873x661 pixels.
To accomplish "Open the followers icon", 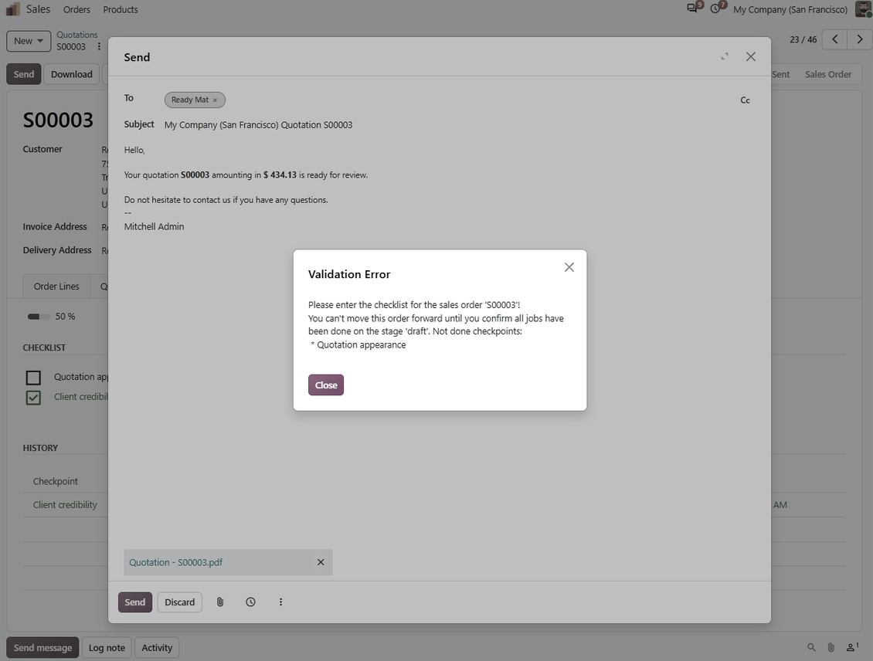I will click(852, 647).
